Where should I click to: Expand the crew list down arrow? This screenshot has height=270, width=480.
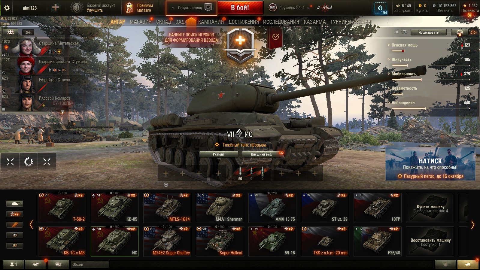tap(62, 112)
